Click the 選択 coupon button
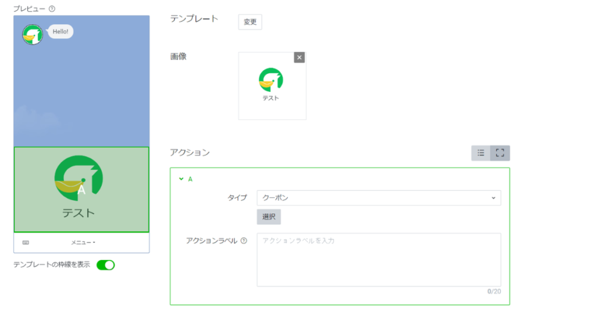 269,217
